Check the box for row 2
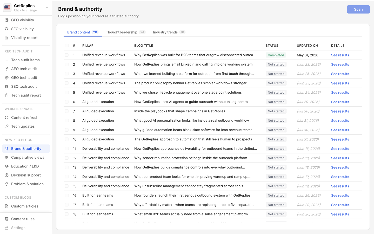 (67, 64)
